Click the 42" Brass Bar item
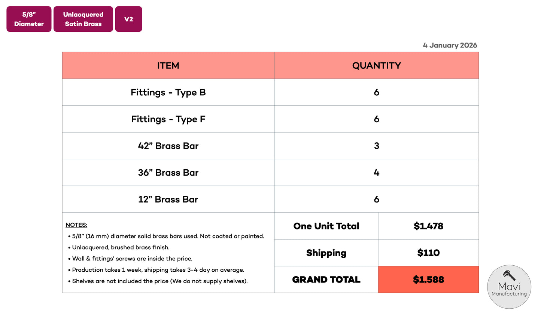The image size is (541, 324). [x=168, y=146]
